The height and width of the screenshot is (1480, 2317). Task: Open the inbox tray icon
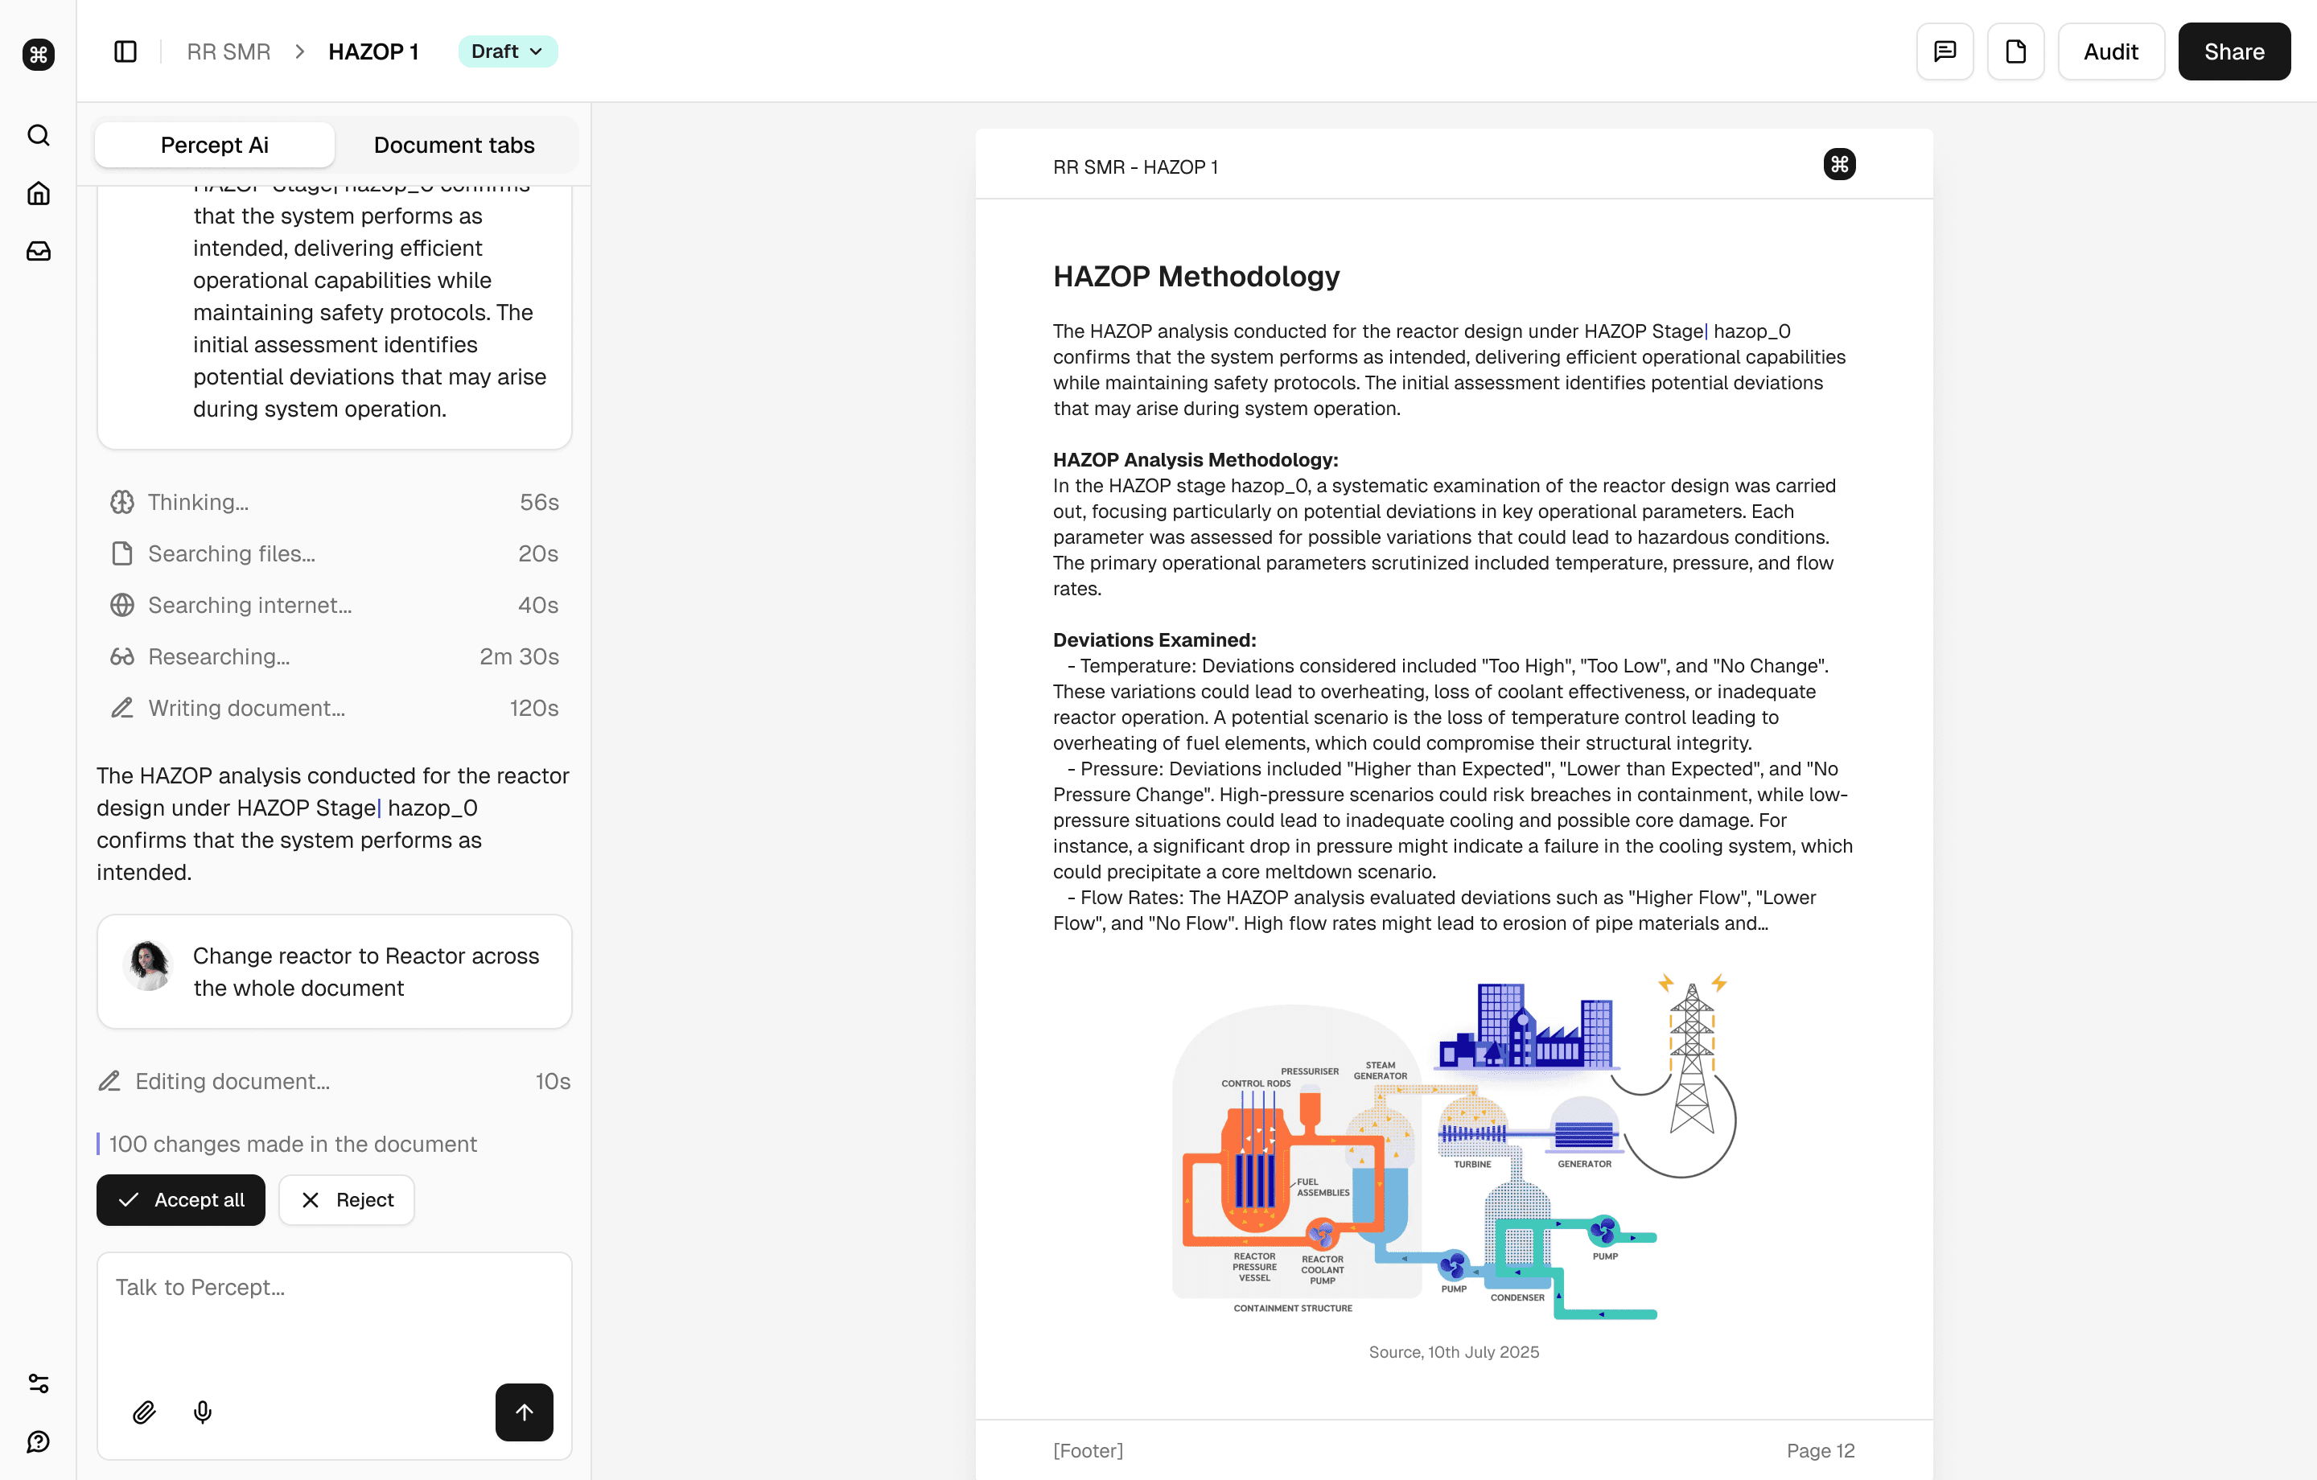39,251
